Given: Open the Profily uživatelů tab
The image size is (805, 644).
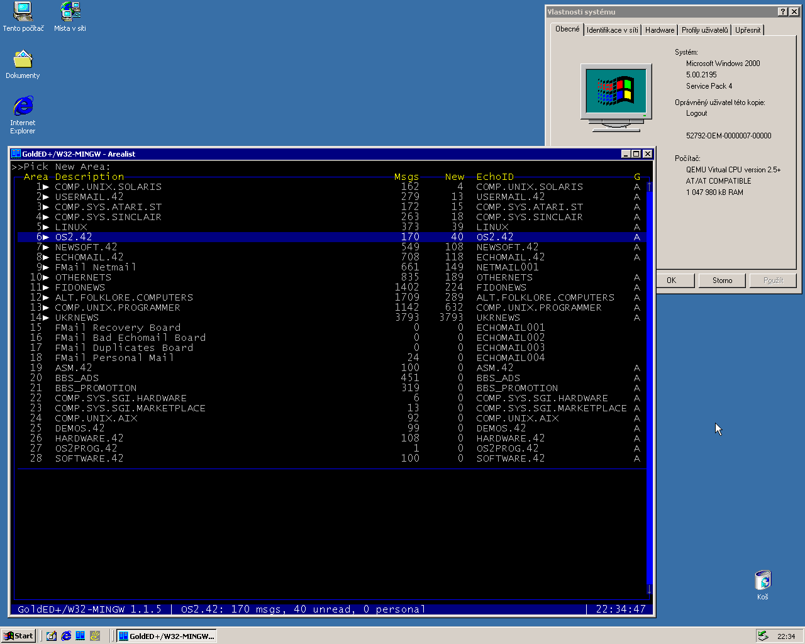Looking at the screenshot, I should pyautogui.click(x=704, y=30).
